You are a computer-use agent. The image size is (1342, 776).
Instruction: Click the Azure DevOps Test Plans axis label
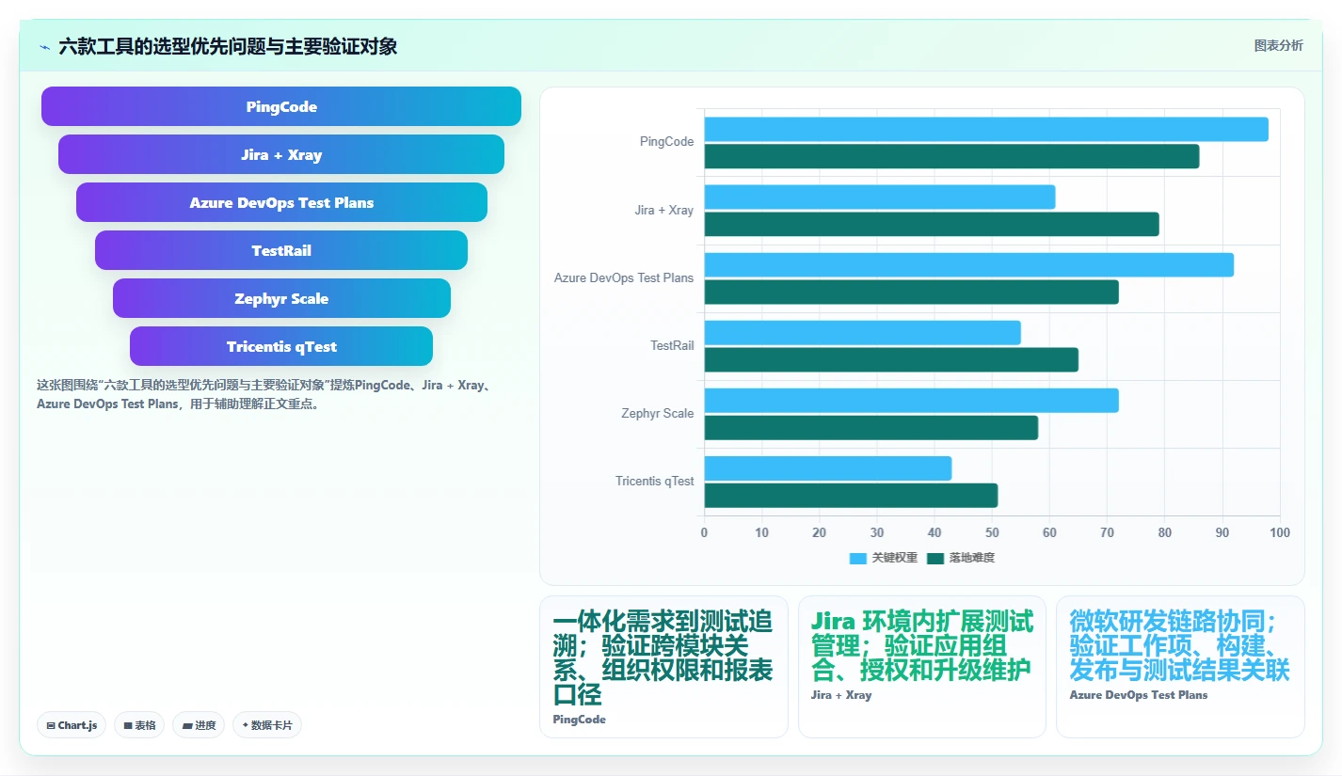coord(624,277)
